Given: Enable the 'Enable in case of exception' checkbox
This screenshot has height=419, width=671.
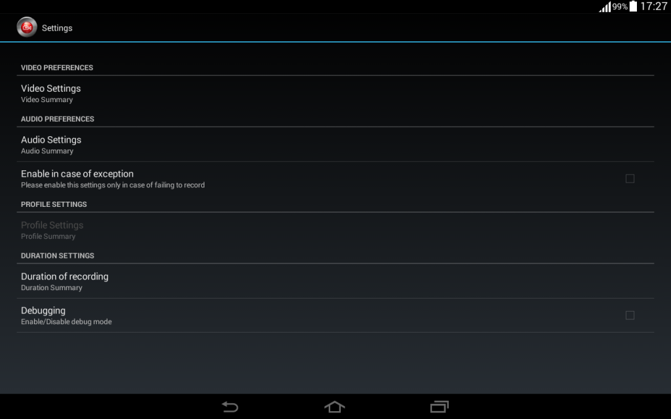Looking at the screenshot, I should pos(630,179).
